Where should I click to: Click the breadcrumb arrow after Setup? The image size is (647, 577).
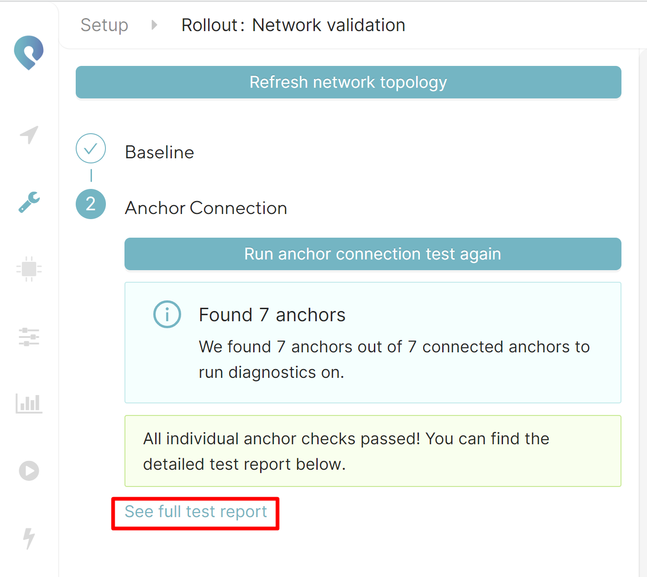click(x=154, y=25)
